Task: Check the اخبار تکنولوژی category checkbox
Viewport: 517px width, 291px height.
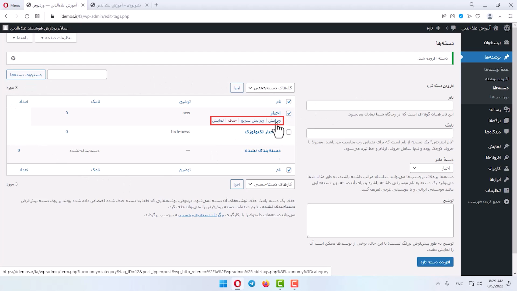Action: pos(289,132)
